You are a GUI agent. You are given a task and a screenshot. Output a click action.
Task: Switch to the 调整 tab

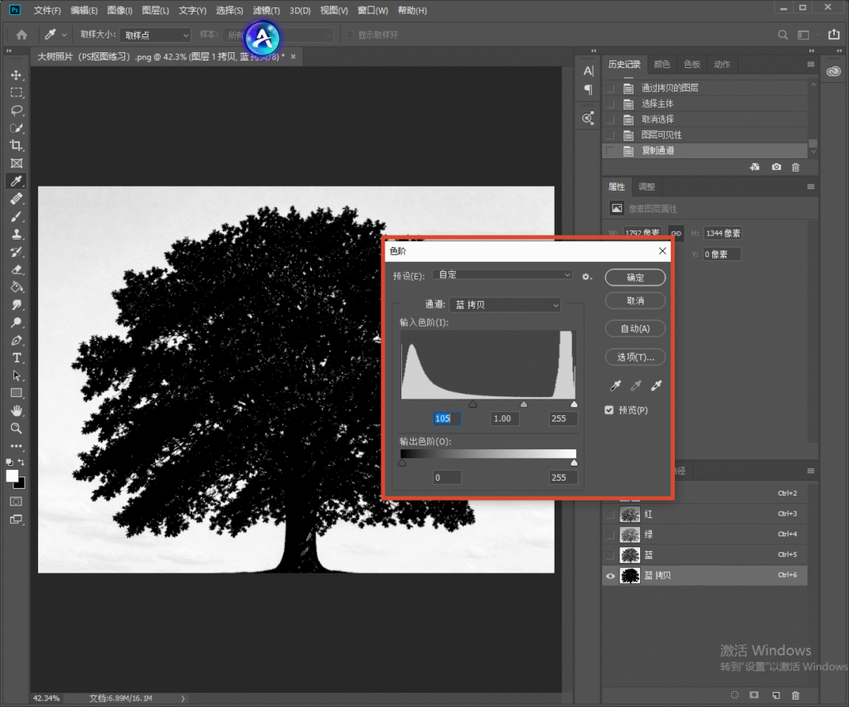point(647,186)
